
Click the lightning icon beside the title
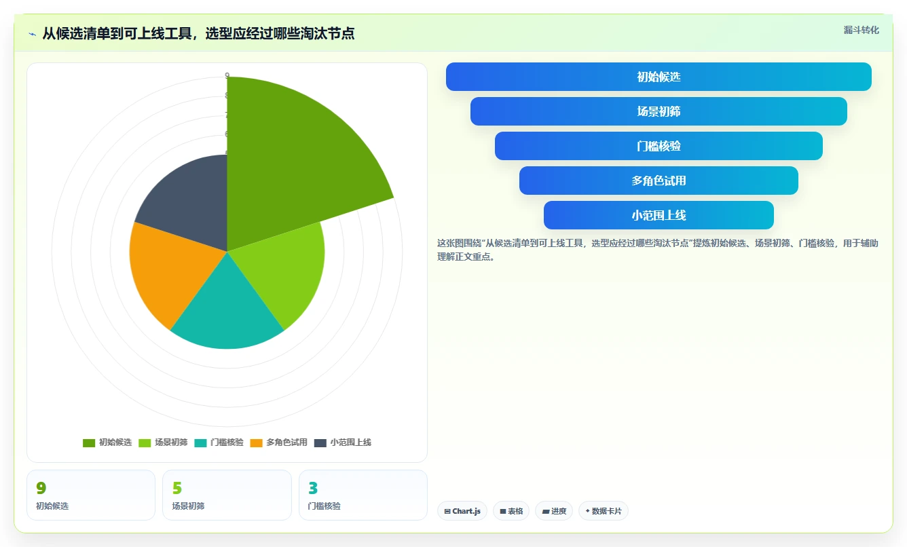point(32,34)
